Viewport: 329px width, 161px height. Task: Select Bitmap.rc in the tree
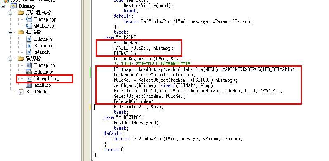tap(43, 72)
